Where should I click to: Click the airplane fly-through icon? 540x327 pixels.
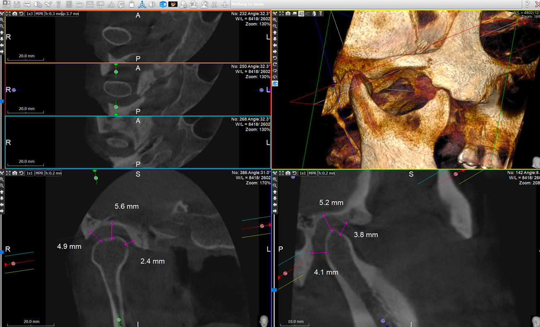(x=224, y=4)
